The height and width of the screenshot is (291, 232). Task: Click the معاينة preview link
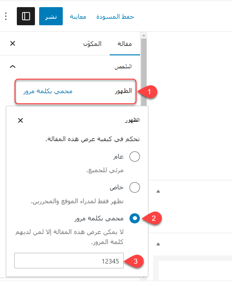[x=78, y=16]
